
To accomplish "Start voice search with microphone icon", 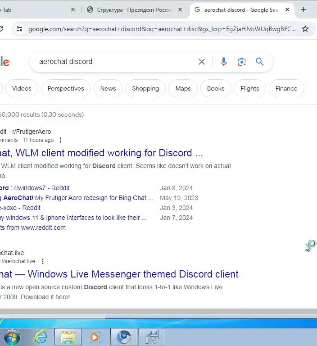I will tap(224, 62).
